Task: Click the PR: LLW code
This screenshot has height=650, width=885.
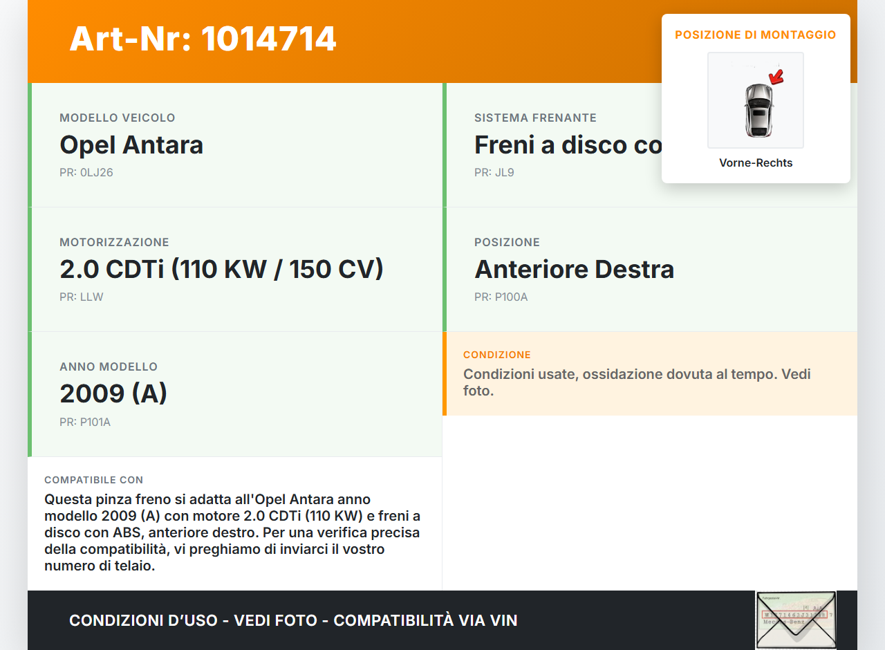Action: 81,297
